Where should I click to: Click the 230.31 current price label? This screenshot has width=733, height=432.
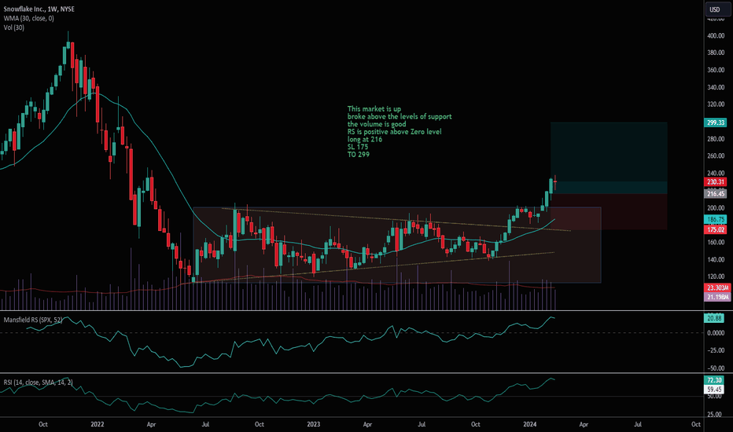715,182
